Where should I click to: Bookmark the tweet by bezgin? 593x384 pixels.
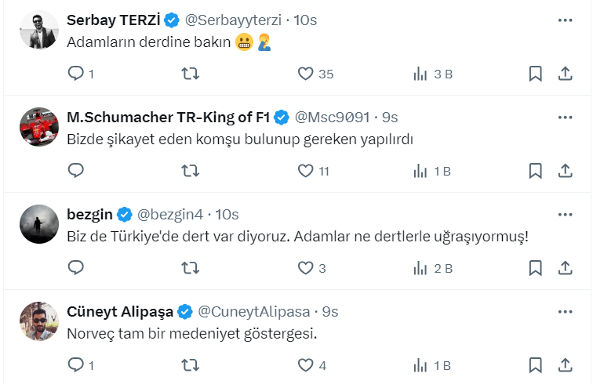pos(535,268)
